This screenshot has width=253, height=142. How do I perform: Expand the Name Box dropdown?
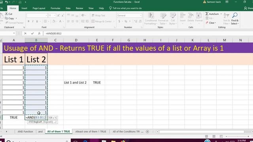pos(14,33)
